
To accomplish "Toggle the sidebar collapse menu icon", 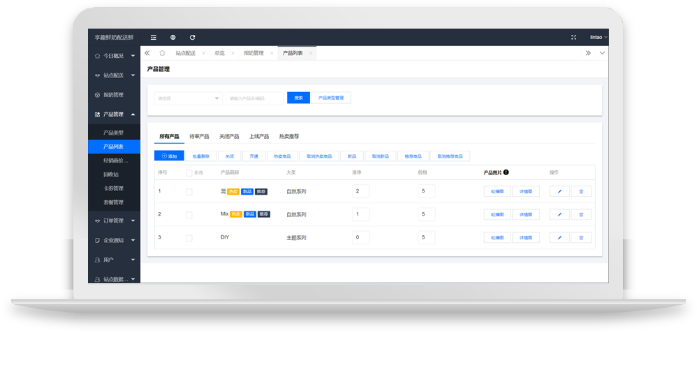I will (154, 37).
